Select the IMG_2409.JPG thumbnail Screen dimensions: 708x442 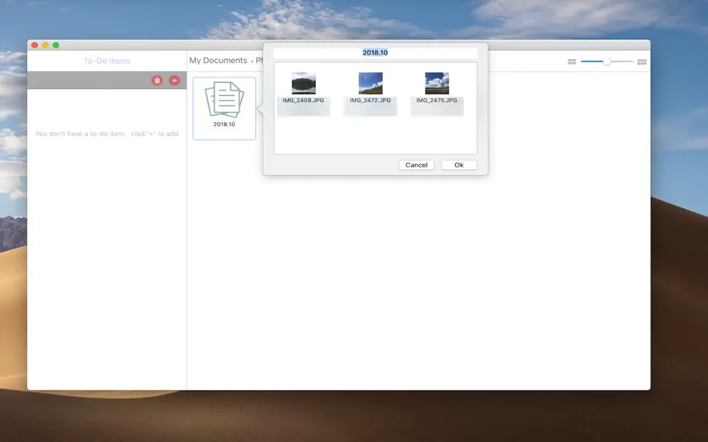[303, 83]
